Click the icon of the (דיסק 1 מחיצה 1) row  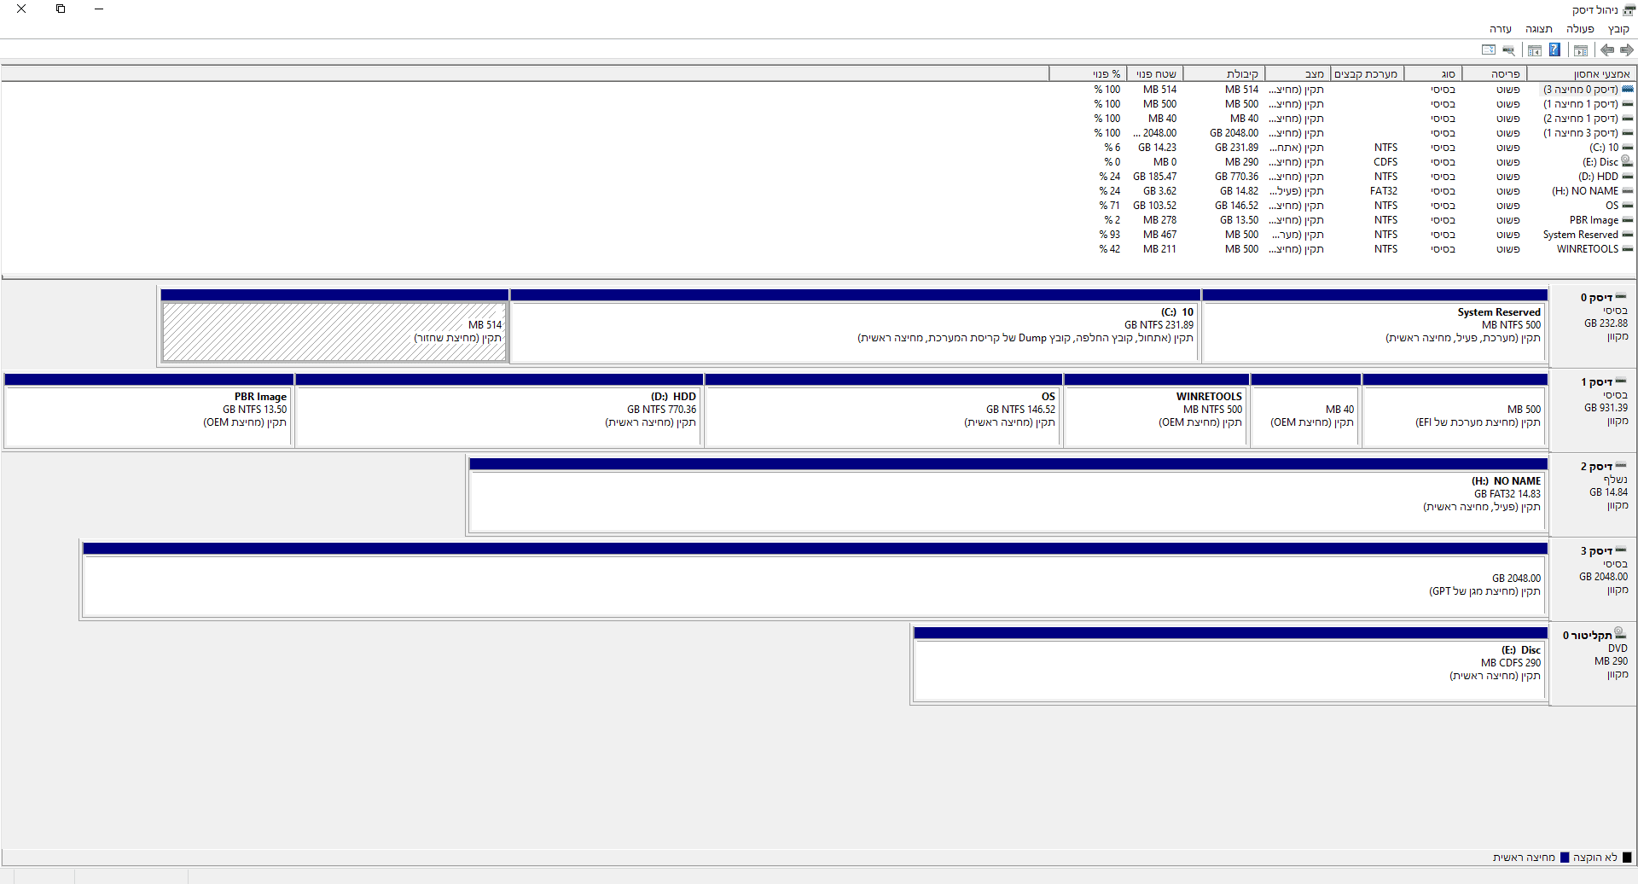[x=1628, y=104]
